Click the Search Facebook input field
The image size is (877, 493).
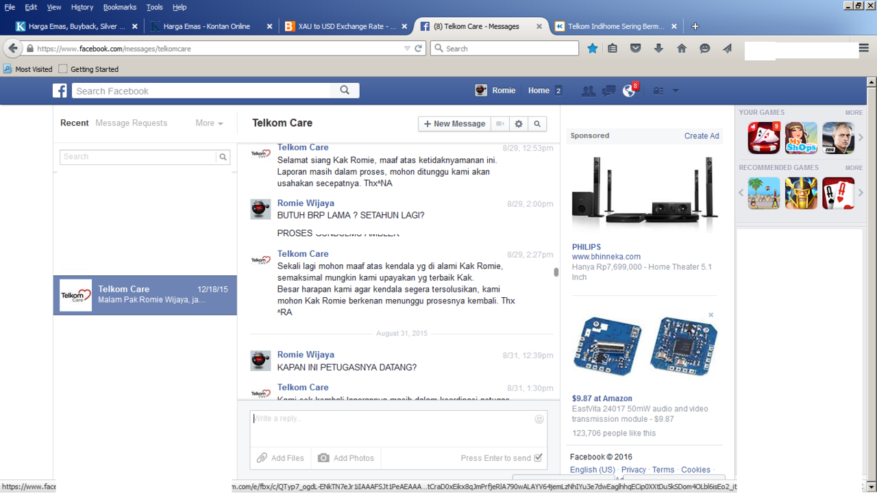pyautogui.click(x=201, y=90)
